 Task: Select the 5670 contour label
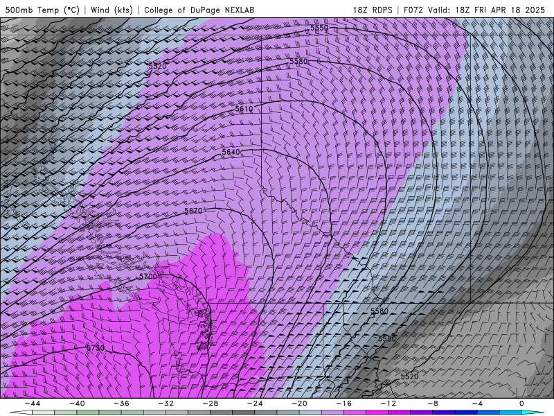[x=193, y=211]
